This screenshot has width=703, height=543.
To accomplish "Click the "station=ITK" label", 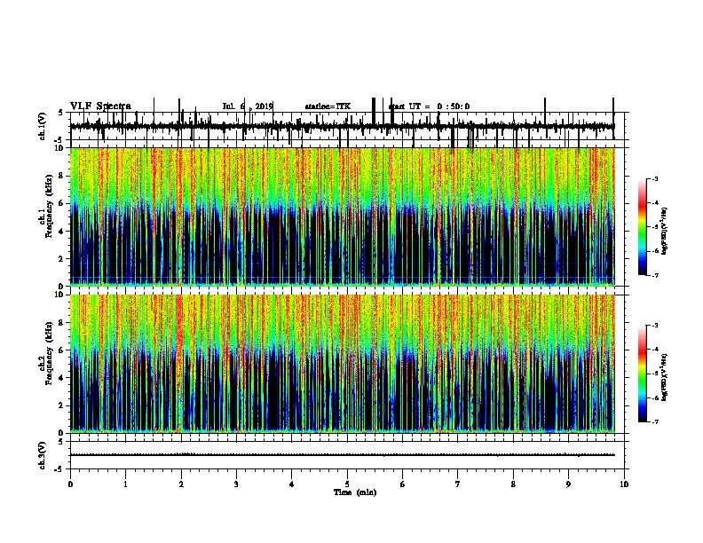I will tap(328, 106).
